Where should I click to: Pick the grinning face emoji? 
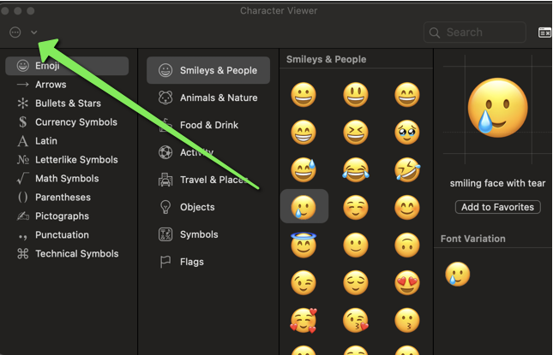click(304, 95)
